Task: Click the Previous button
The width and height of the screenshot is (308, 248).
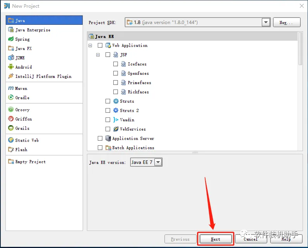Action: [x=180, y=239]
